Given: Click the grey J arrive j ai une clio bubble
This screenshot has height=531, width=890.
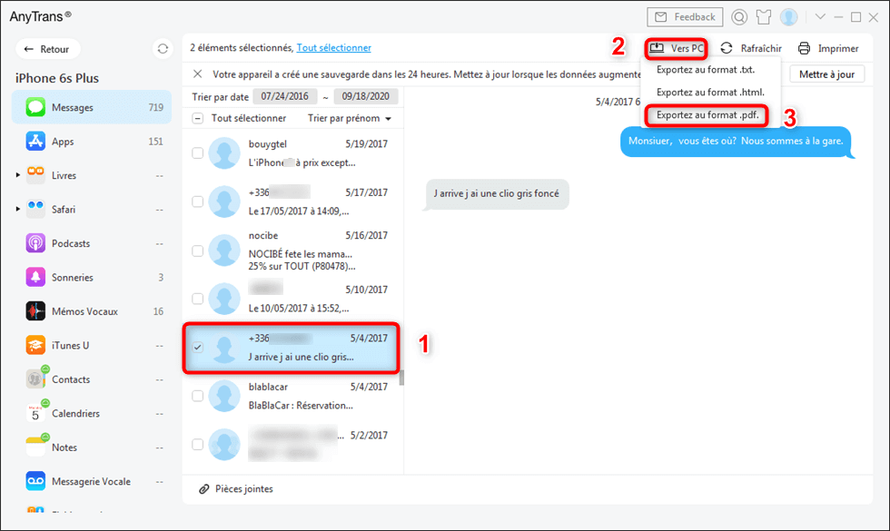Looking at the screenshot, I should click(x=497, y=194).
